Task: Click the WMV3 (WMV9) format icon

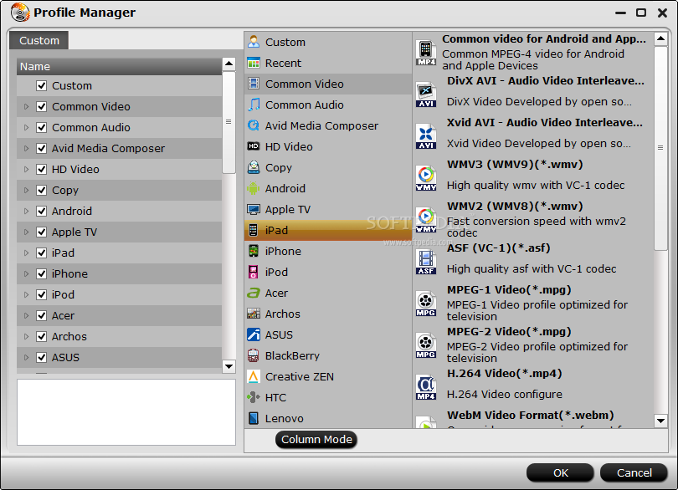Action: (426, 178)
